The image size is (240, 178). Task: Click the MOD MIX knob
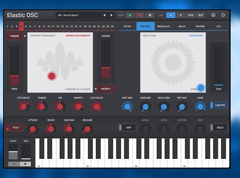point(145,107)
